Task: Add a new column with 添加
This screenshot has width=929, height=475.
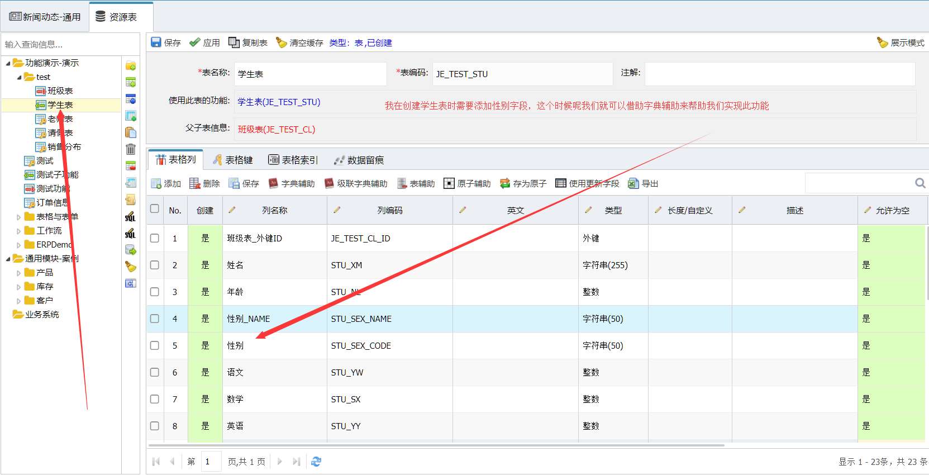Action: tap(166, 183)
